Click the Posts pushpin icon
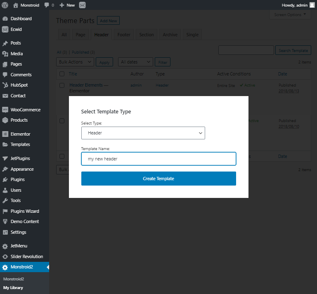This screenshot has width=317, height=294. click(5, 43)
